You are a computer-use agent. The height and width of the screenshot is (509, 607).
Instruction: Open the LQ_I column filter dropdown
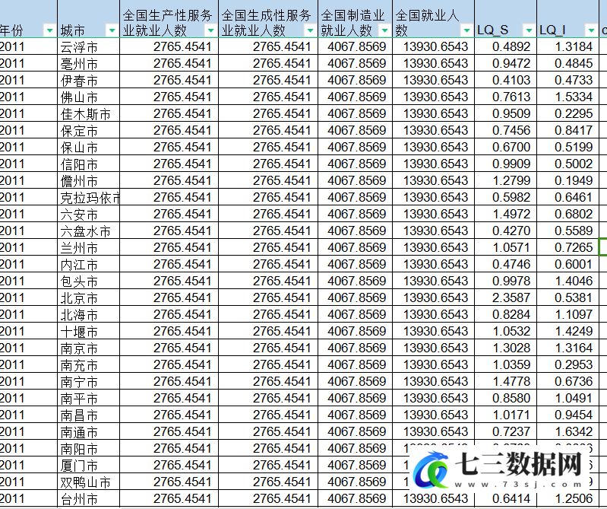[591, 30]
